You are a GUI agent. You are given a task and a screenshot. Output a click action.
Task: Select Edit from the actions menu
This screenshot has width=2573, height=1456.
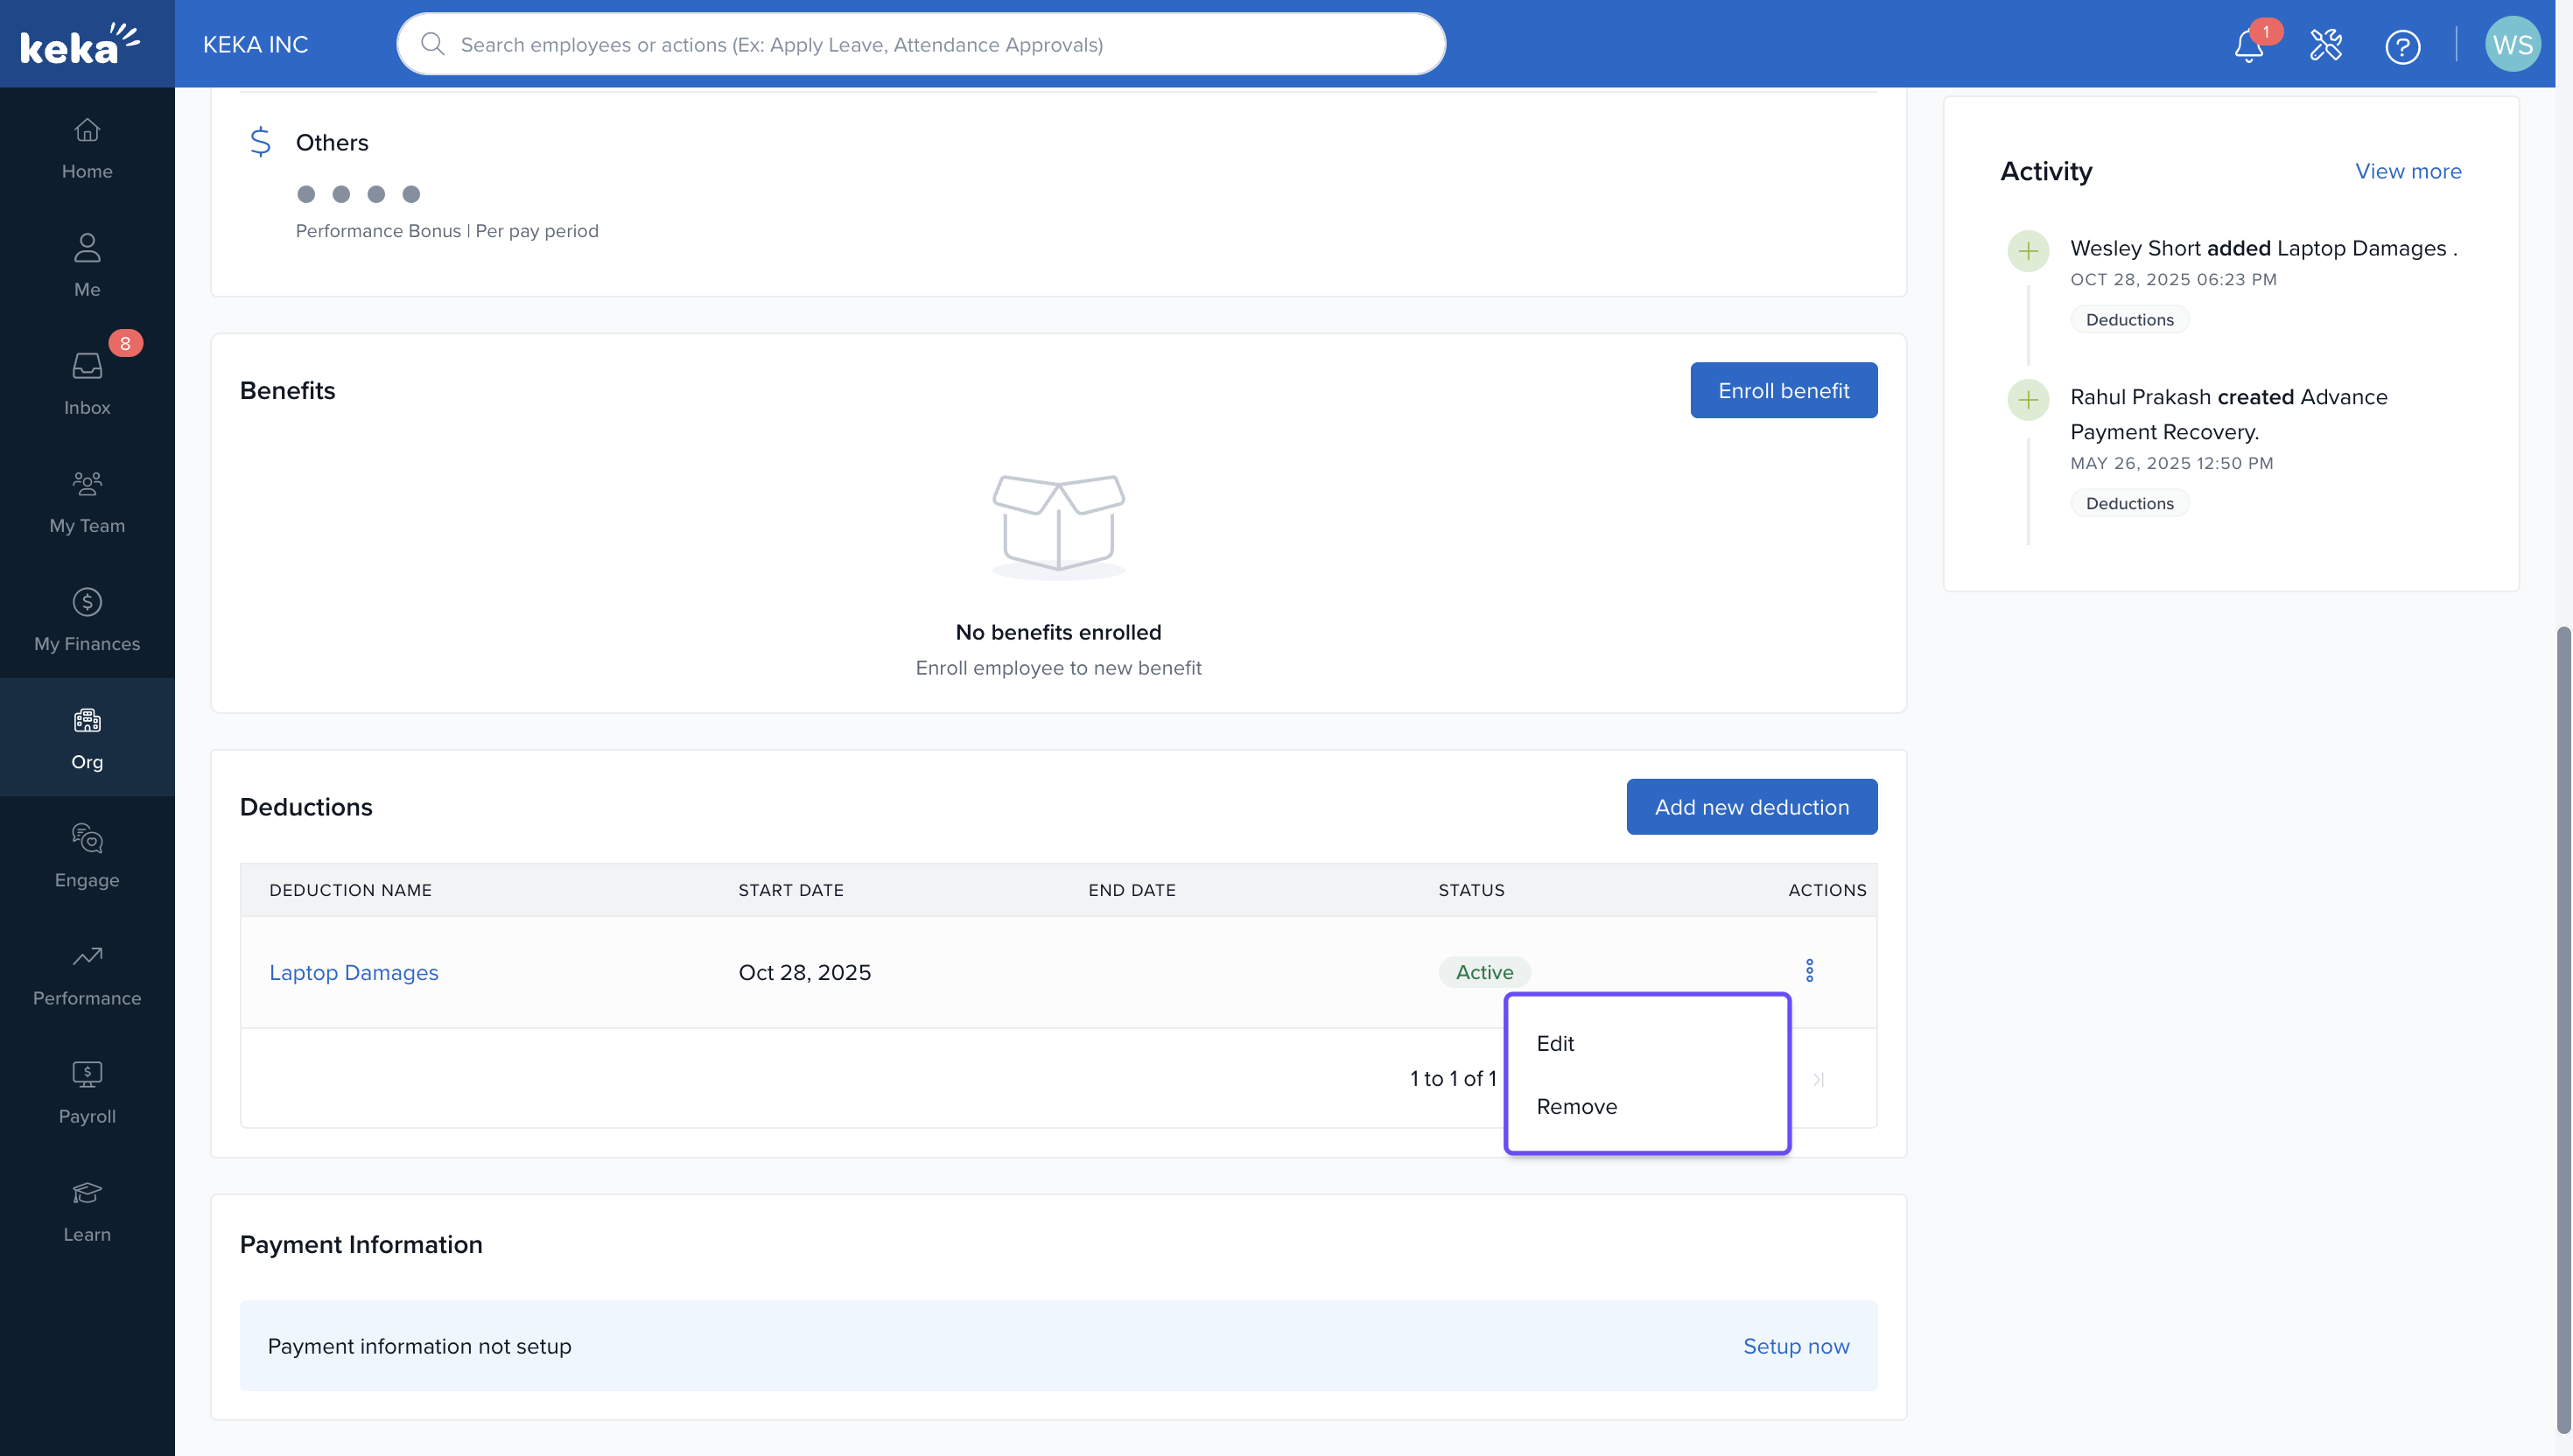pyautogui.click(x=1555, y=1043)
